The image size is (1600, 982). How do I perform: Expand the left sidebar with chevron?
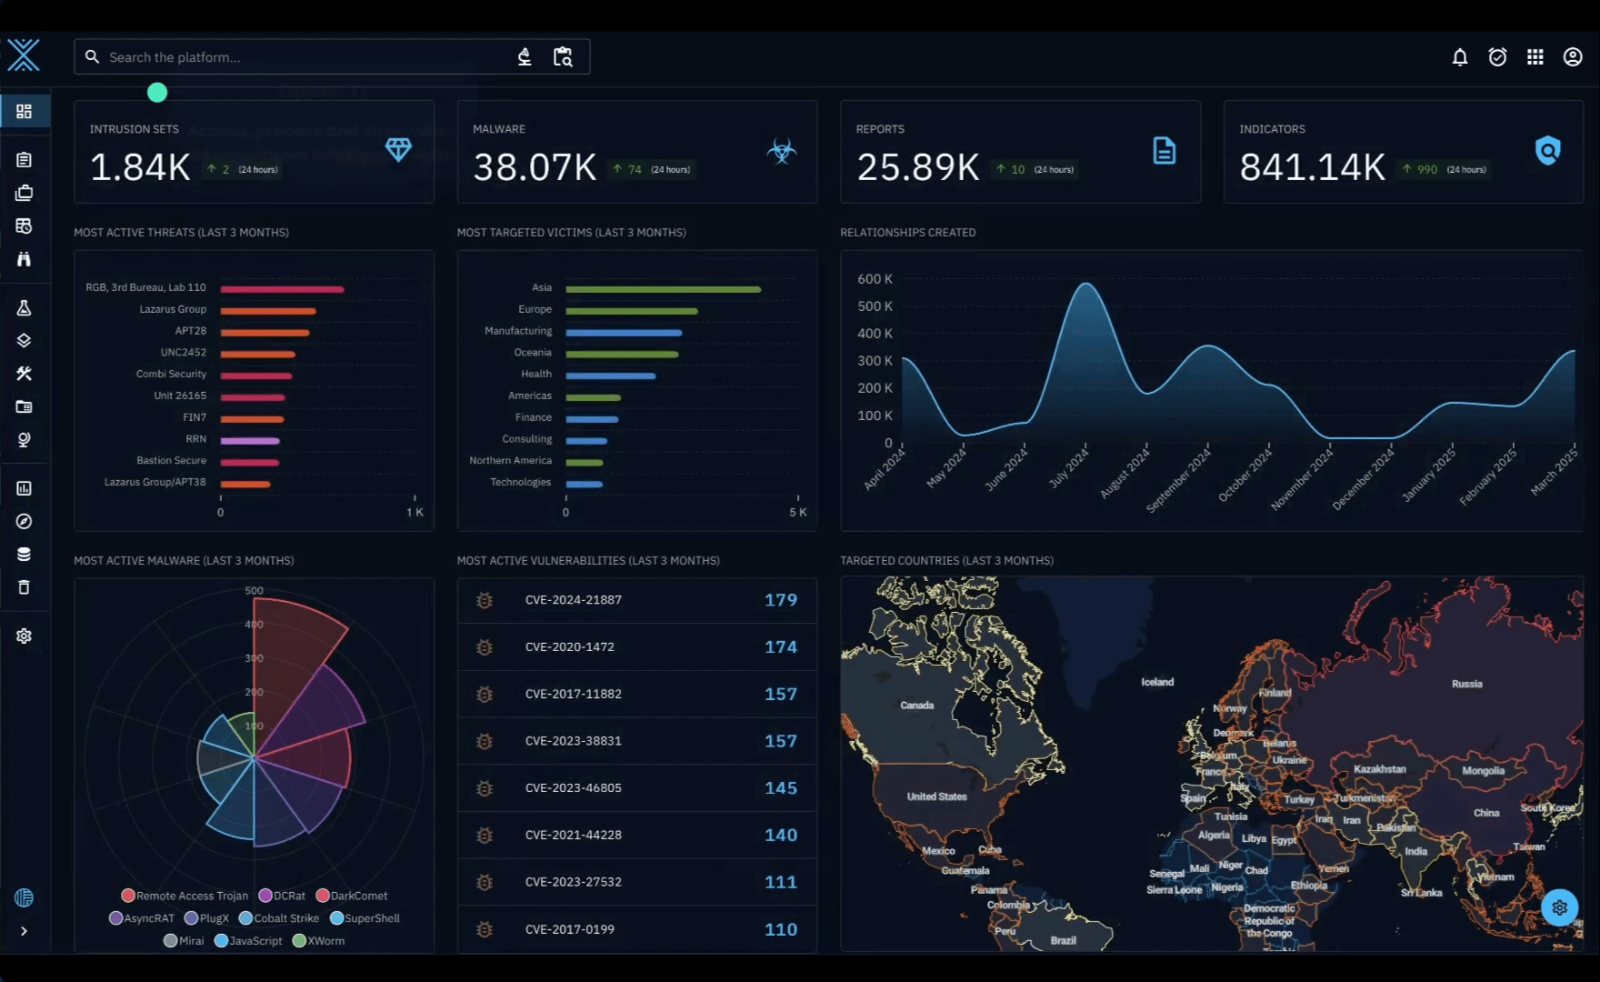coord(25,931)
